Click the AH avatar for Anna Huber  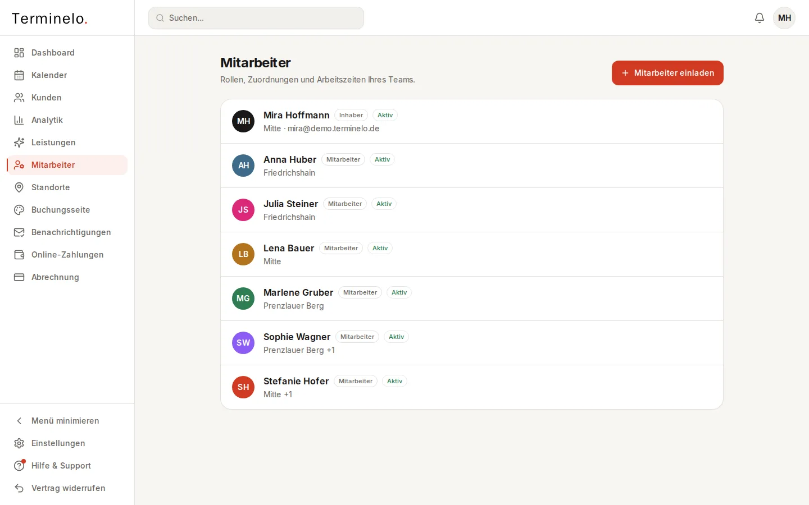click(x=243, y=166)
